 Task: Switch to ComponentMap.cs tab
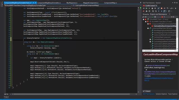pos(110,3)
